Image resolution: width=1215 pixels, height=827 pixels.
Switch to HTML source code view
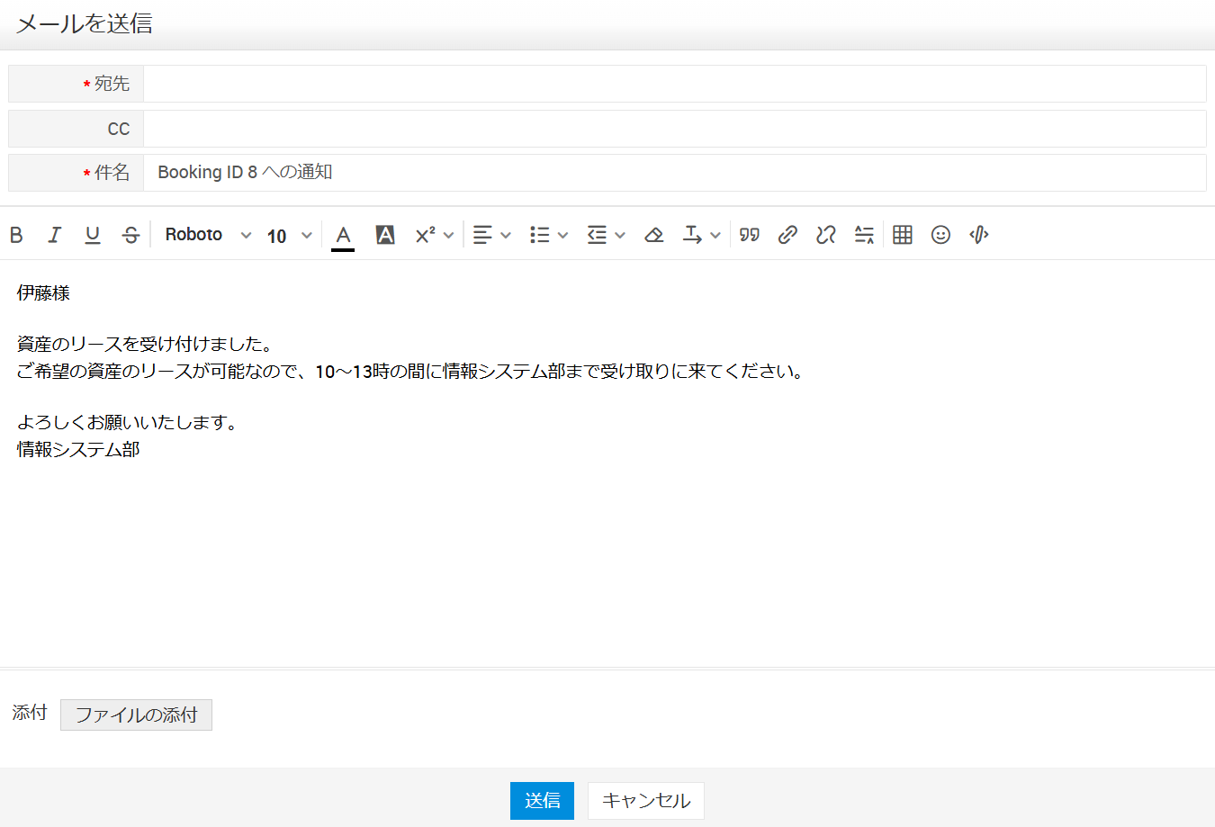979,235
